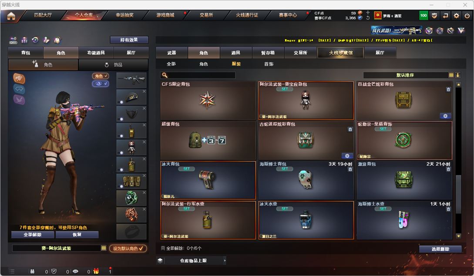The width and height of the screenshot is (474, 276).
Task: Open the gift box icon in status bar
Action: point(96,271)
